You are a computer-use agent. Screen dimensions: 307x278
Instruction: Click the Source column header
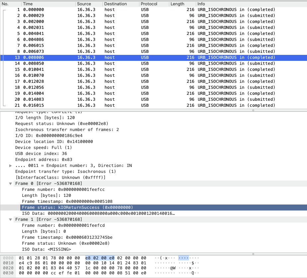(x=89, y=4)
